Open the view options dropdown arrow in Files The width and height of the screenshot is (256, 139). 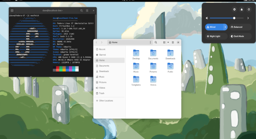point(168,42)
